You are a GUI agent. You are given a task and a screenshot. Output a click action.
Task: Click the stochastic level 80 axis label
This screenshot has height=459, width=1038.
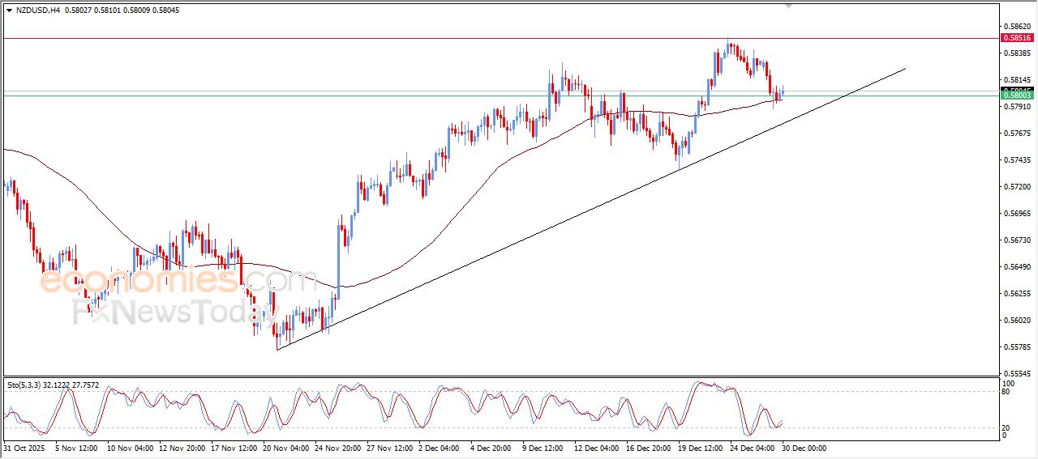tap(1008, 393)
